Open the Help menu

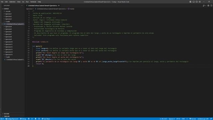tap(39, 2)
